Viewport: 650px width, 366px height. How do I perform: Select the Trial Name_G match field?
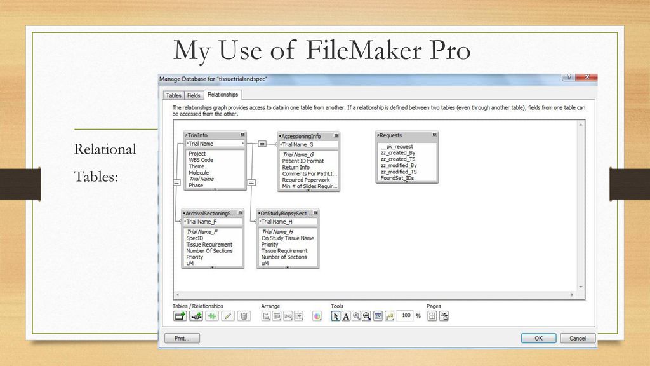(x=308, y=144)
